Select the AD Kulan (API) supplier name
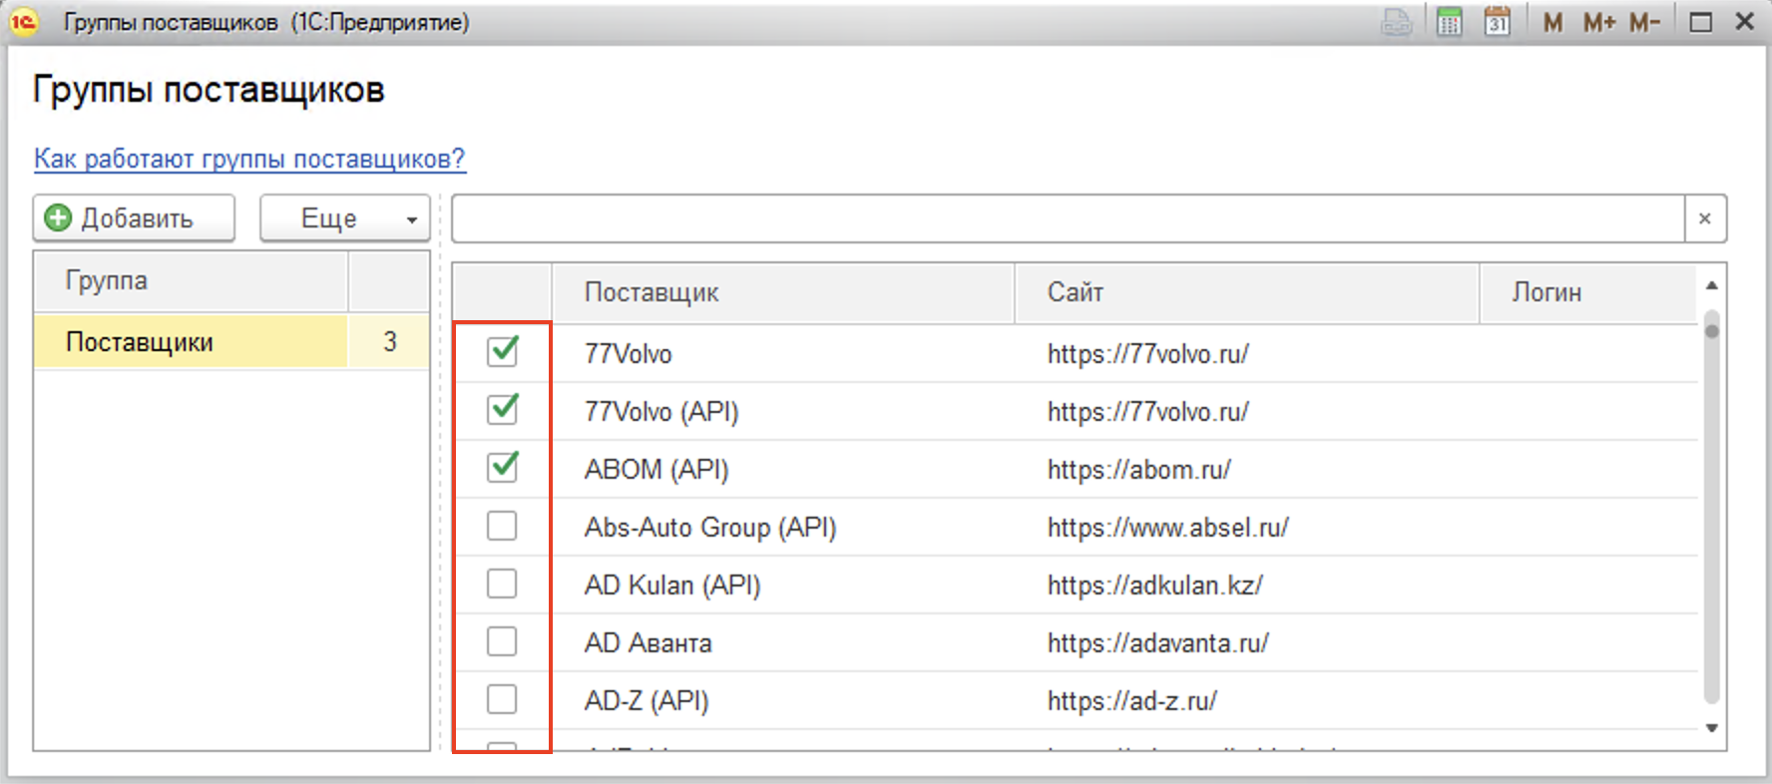This screenshot has width=1772, height=784. pyautogui.click(x=672, y=586)
